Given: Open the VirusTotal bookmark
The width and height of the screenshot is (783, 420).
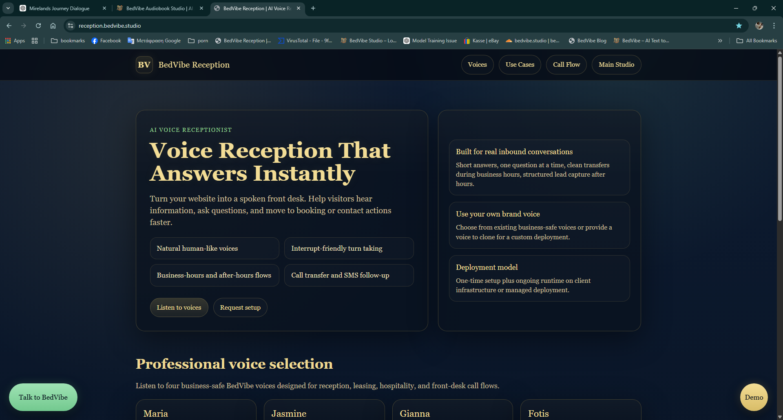Looking at the screenshot, I should (305, 41).
